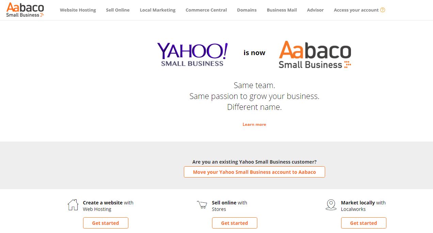Follow the Learn more link
The image size is (433, 233).
tap(254, 124)
